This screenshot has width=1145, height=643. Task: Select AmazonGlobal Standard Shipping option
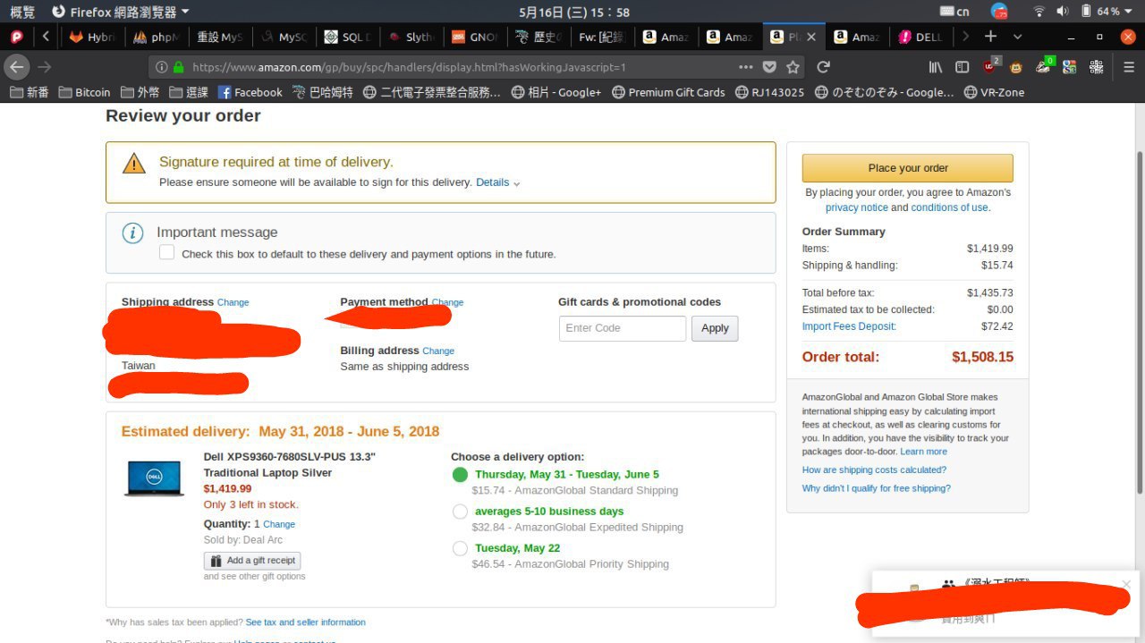click(x=460, y=474)
